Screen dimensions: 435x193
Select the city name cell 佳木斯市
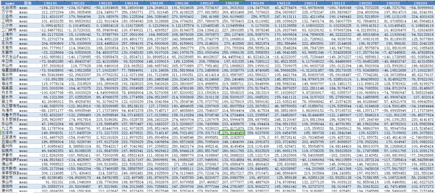pos(10,168)
